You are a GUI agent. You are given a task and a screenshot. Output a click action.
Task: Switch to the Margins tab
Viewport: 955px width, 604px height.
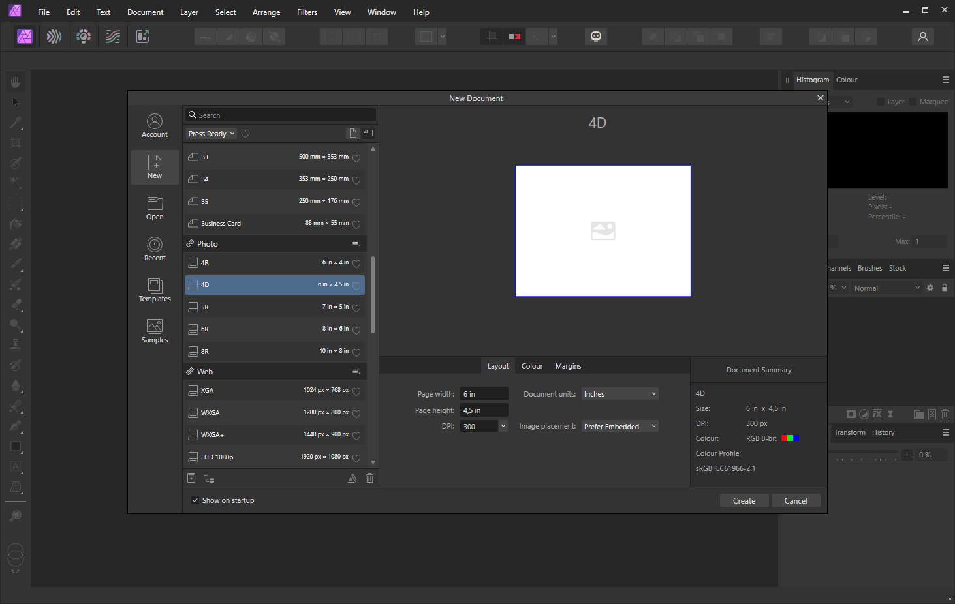[568, 366]
